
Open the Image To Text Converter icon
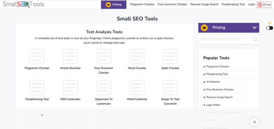click(x=170, y=87)
